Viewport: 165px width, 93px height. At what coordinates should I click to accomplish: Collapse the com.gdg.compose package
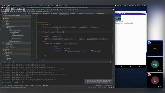[x=9, y=31]
